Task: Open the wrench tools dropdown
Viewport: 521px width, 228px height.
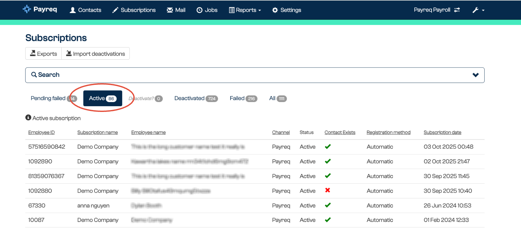Action: coord(478,10)
